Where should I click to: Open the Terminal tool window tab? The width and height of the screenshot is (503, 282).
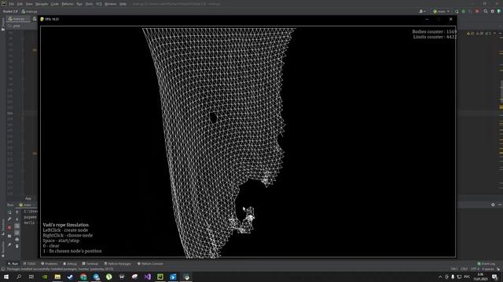tap(90, 264)
